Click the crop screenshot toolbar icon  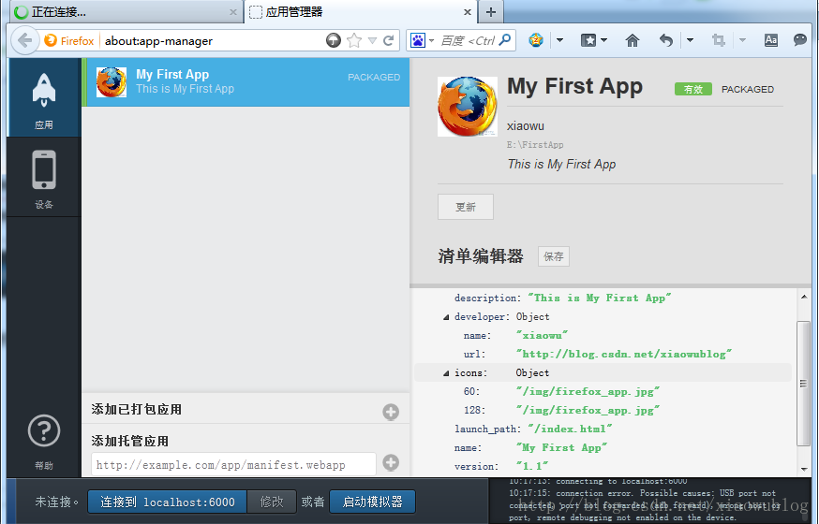point(719,40)
